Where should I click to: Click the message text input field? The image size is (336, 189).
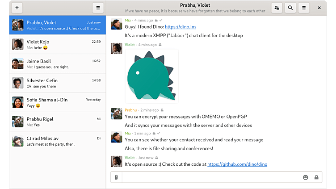pyautogui.click(x=210, y=177)
